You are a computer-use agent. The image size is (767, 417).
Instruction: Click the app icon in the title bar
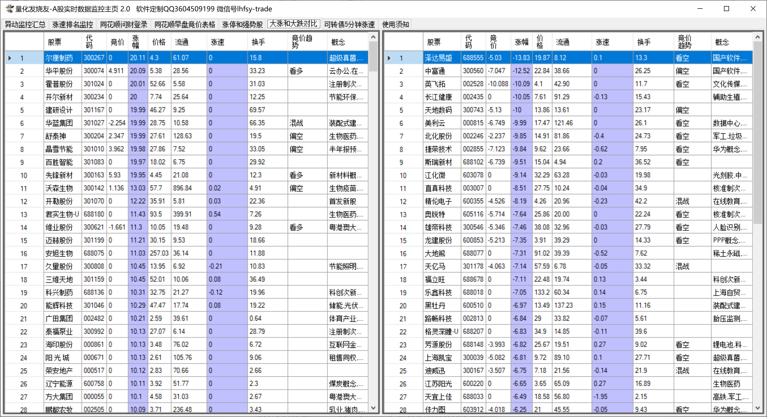click(10, 9)
